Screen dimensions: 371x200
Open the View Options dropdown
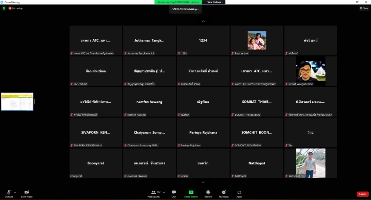(216, 2)
